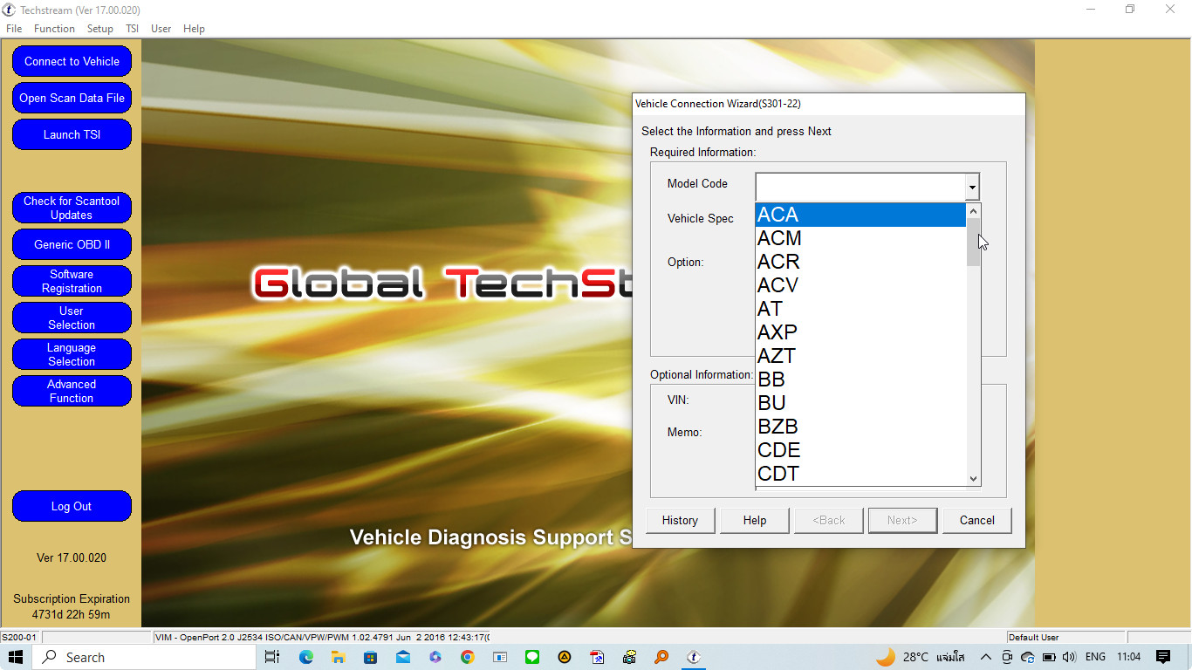The height and width of the screenshot is (670, 1192).
Task: Open Scan Data File from sidebar
Action: (72, 98)
